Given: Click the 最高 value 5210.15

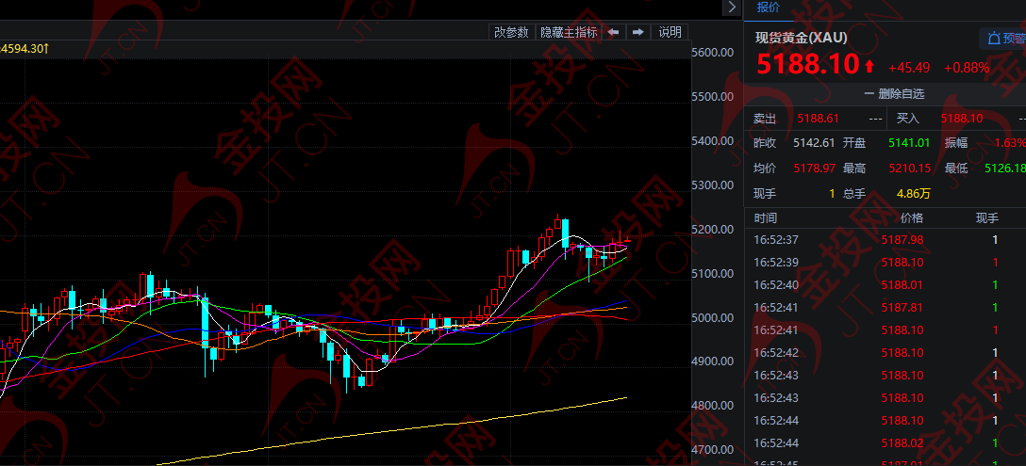Looking at the screenshot, I should pos(909,168).
